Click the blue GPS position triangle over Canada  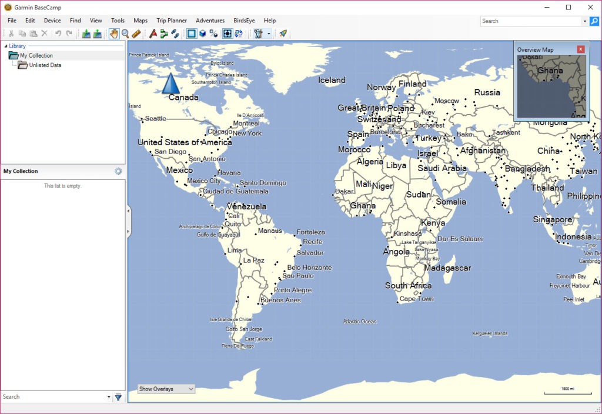[170, 84]
